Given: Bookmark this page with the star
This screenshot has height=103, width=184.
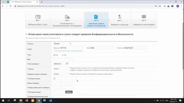Looking at the screenshot, I should [160, 6].
